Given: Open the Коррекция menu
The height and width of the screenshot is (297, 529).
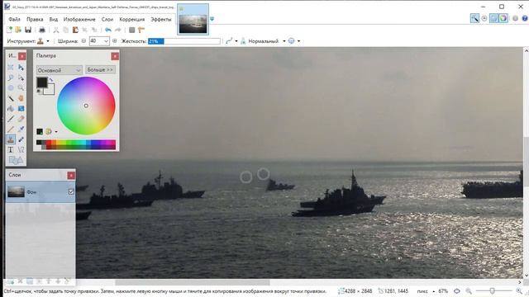Looking at the screenshot, I should tap(132, 19).
